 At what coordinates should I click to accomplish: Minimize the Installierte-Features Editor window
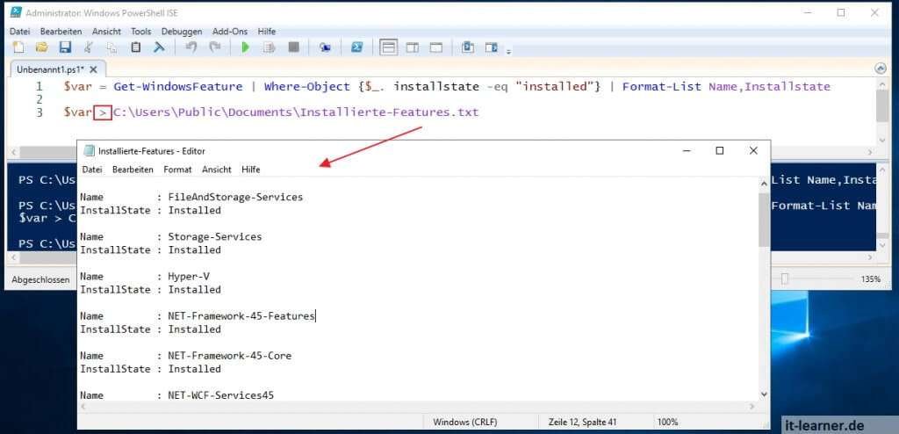(686, 150)
